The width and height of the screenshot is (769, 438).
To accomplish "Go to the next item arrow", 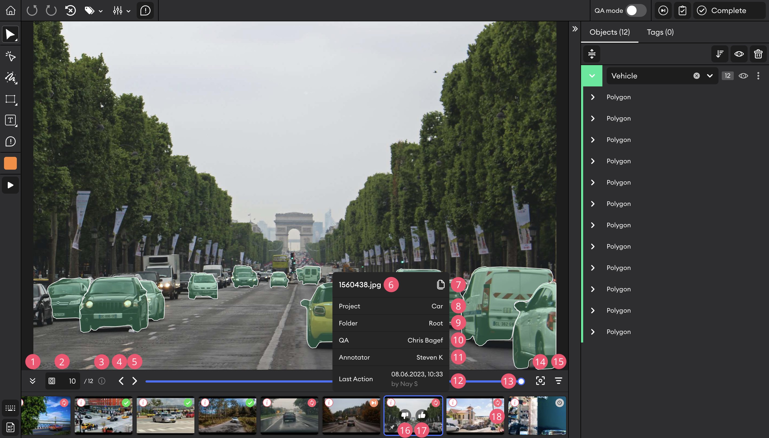I will (135, 381).
